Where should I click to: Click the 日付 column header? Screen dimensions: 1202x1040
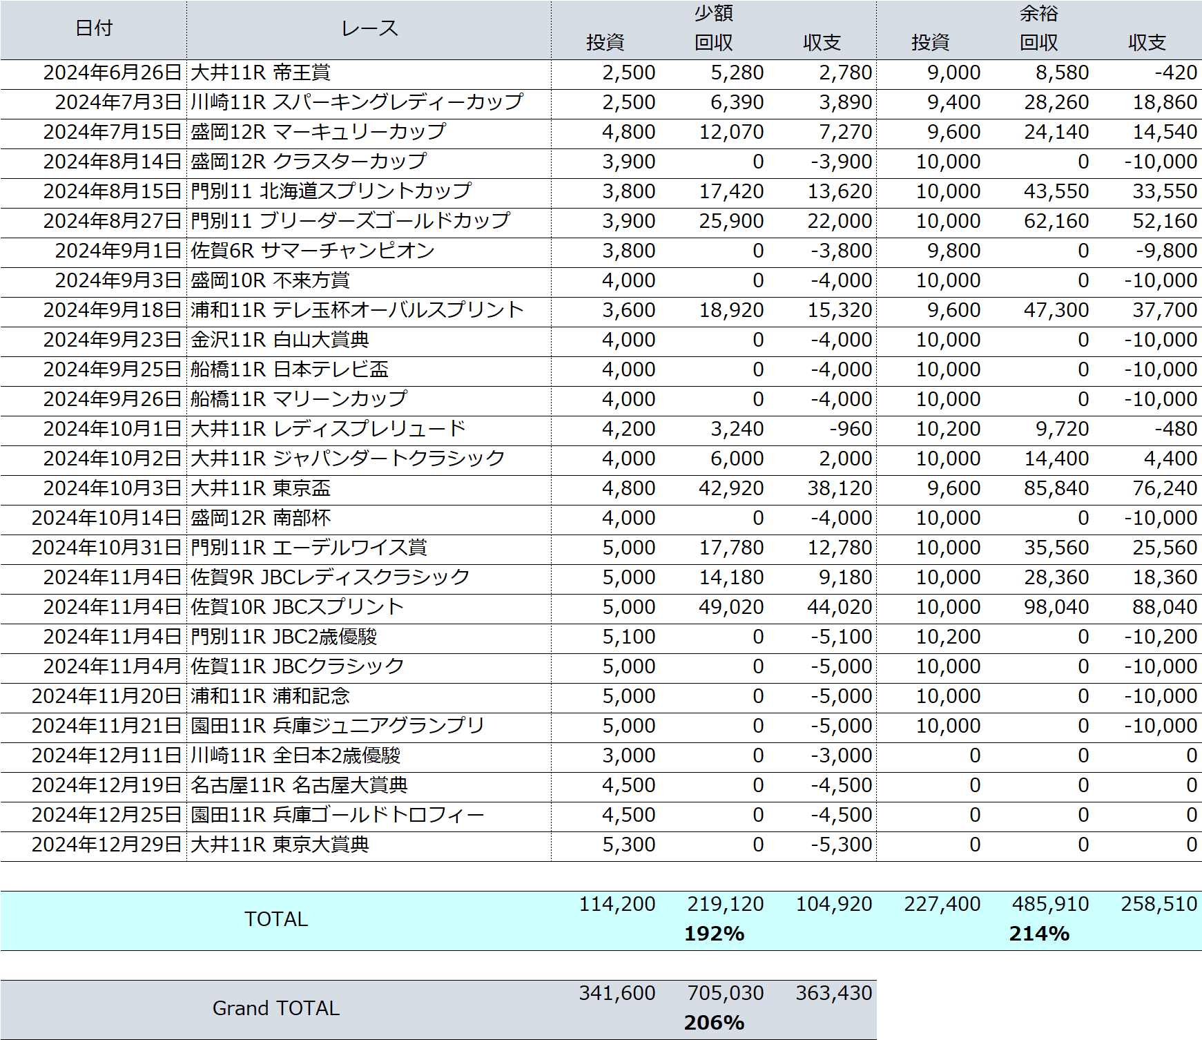point(94,28)
